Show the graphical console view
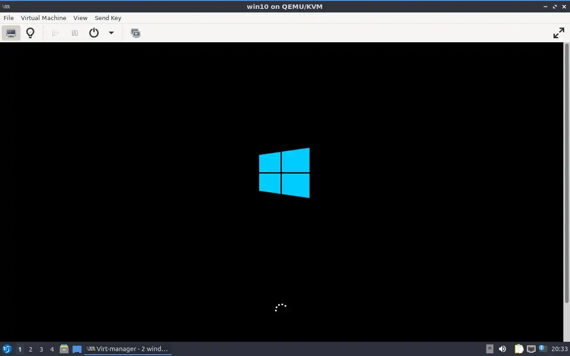This screenshot has height=356, width=570. (11, 33)
